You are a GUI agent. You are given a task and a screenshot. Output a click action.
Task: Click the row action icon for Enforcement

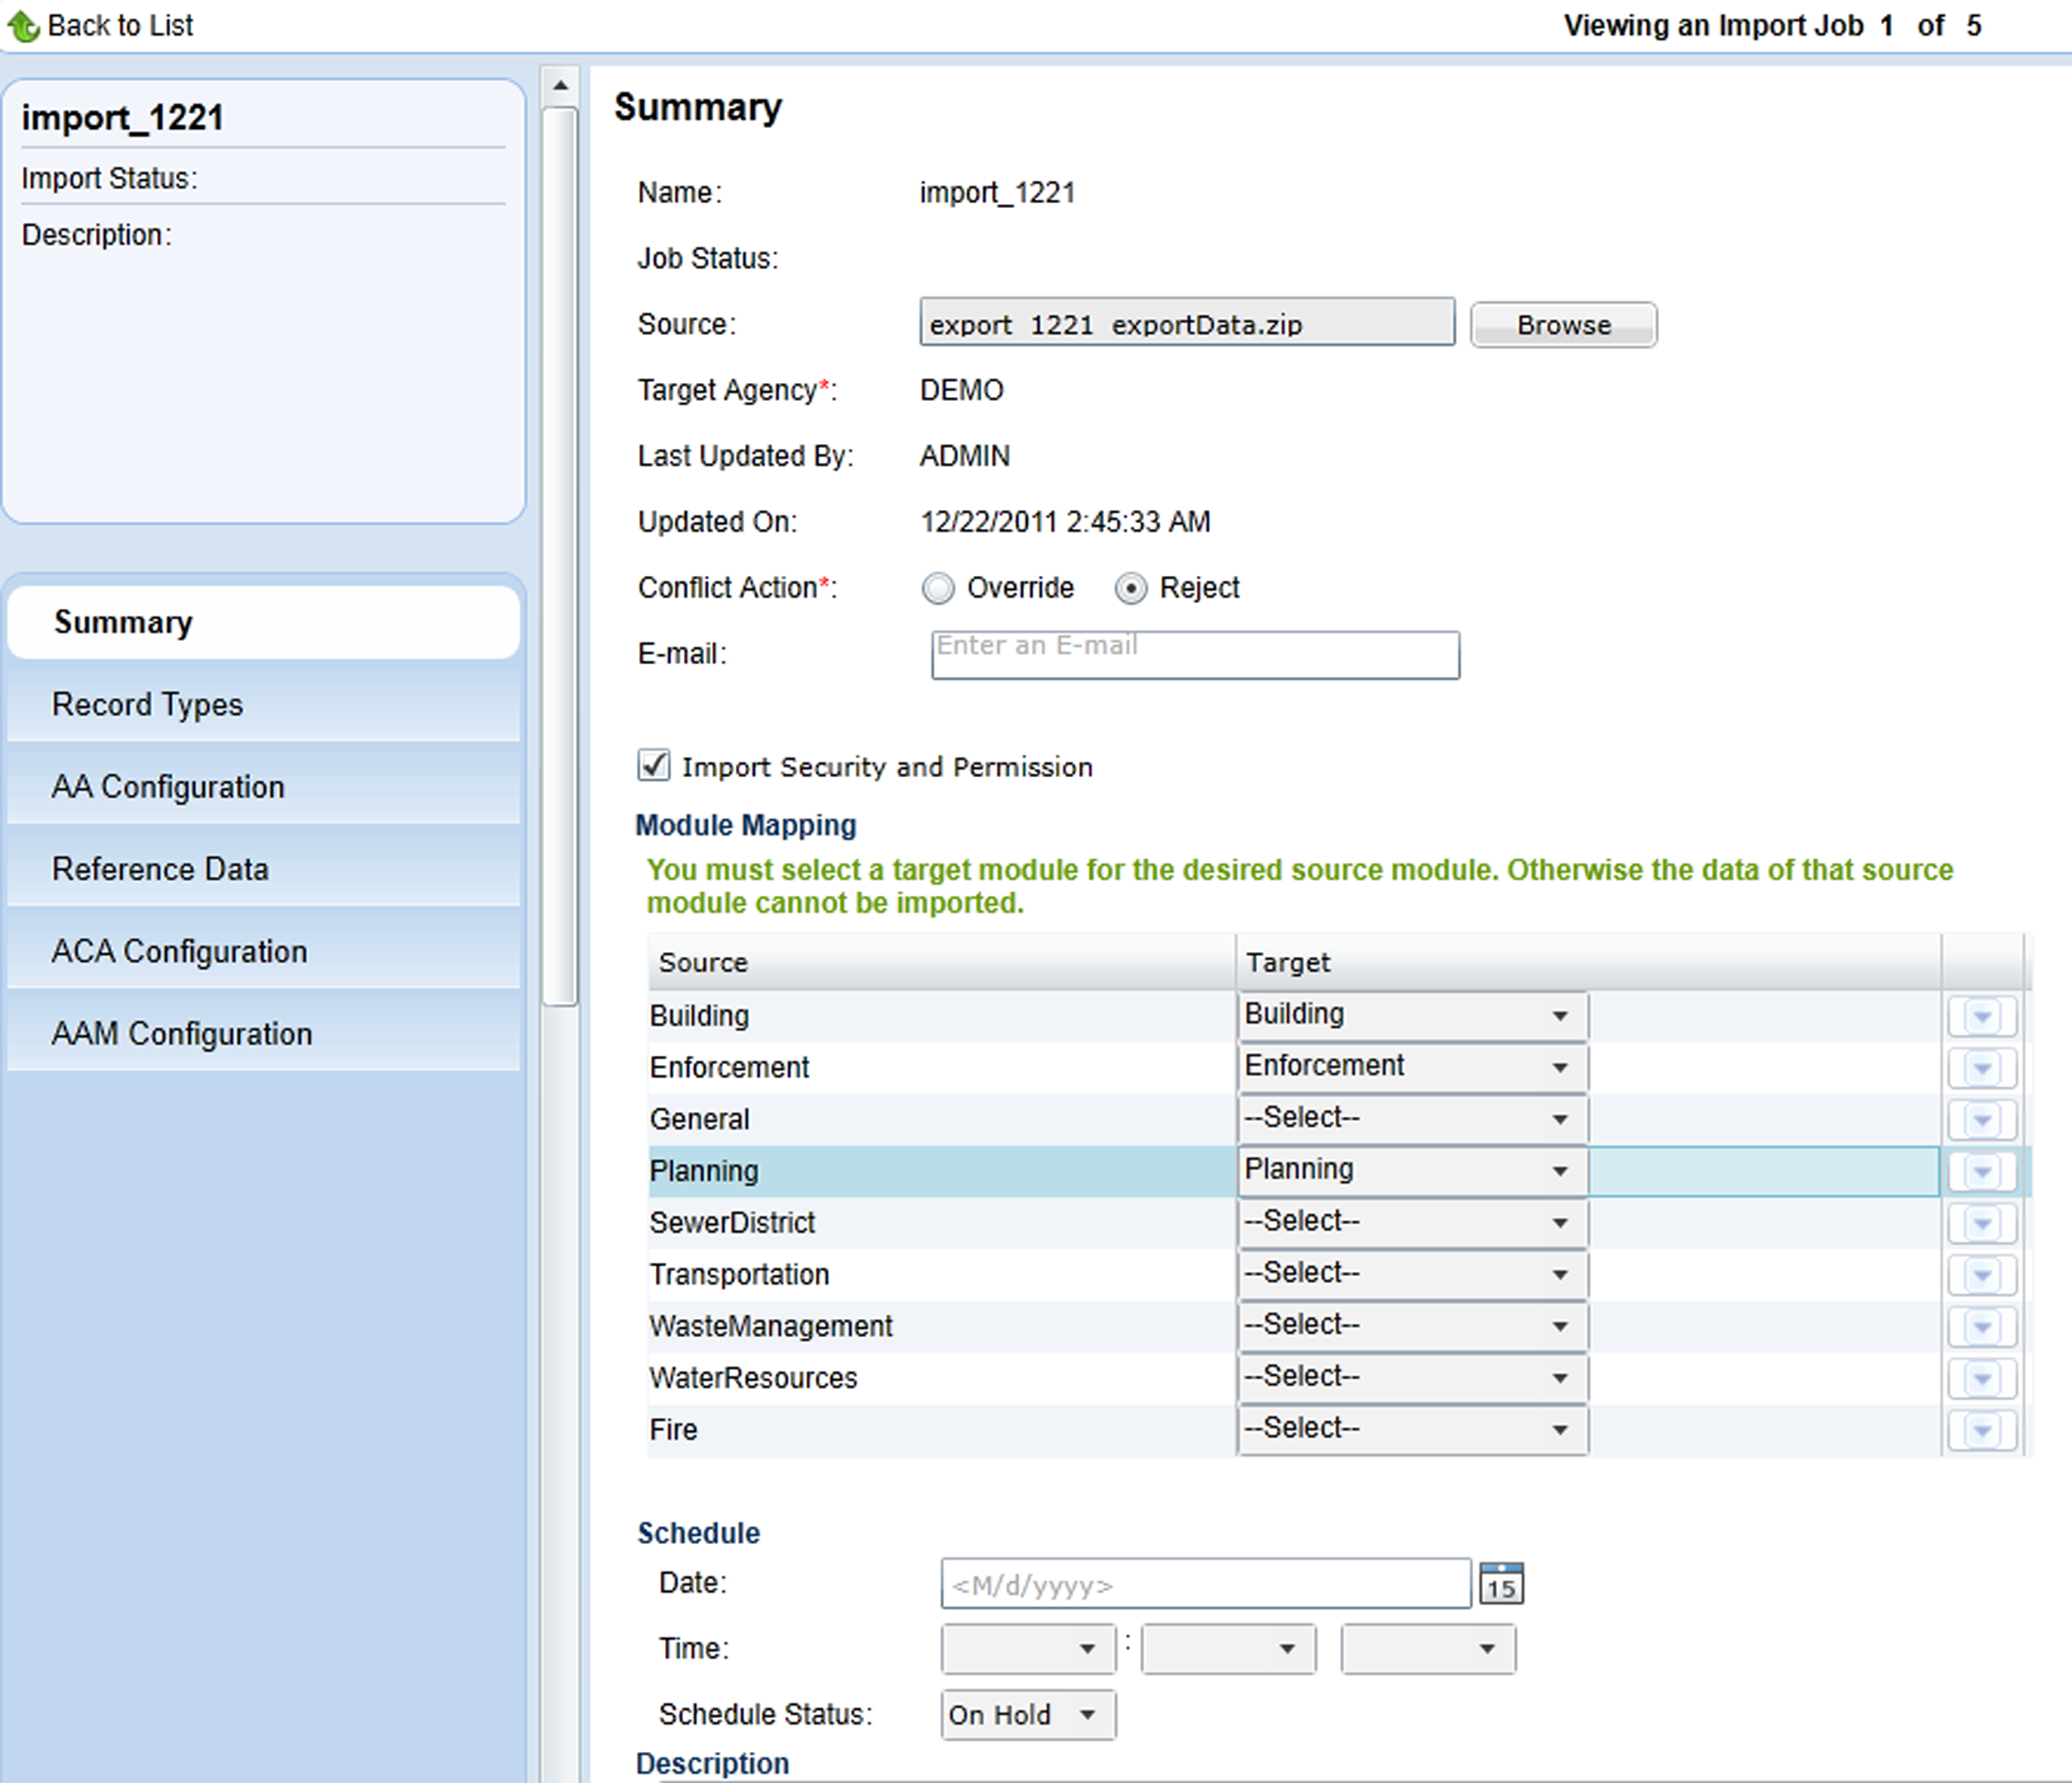(x=1981, y=1068)
